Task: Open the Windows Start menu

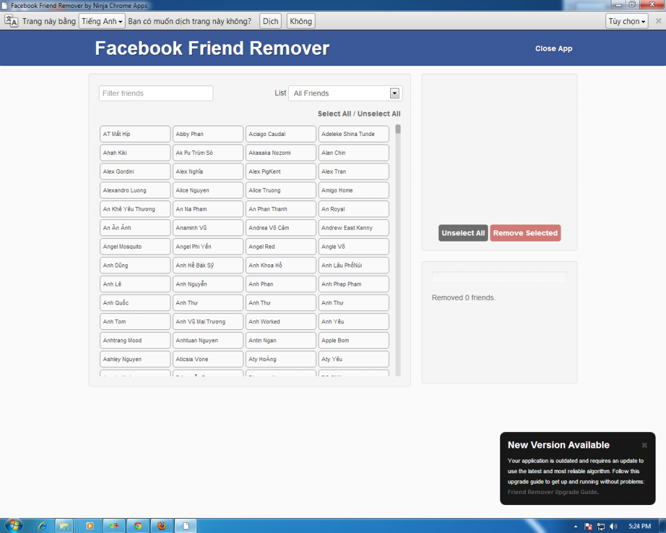Action: click(14, 526)
